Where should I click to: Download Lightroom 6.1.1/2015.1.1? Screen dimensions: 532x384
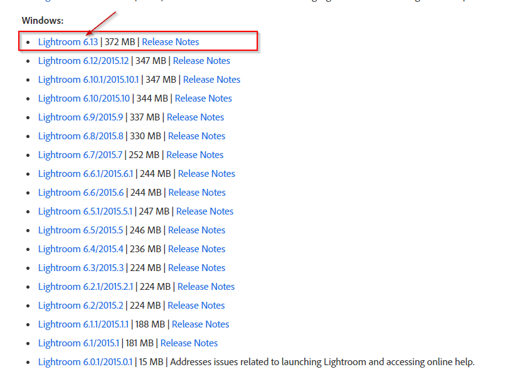(x=83, y=324)
